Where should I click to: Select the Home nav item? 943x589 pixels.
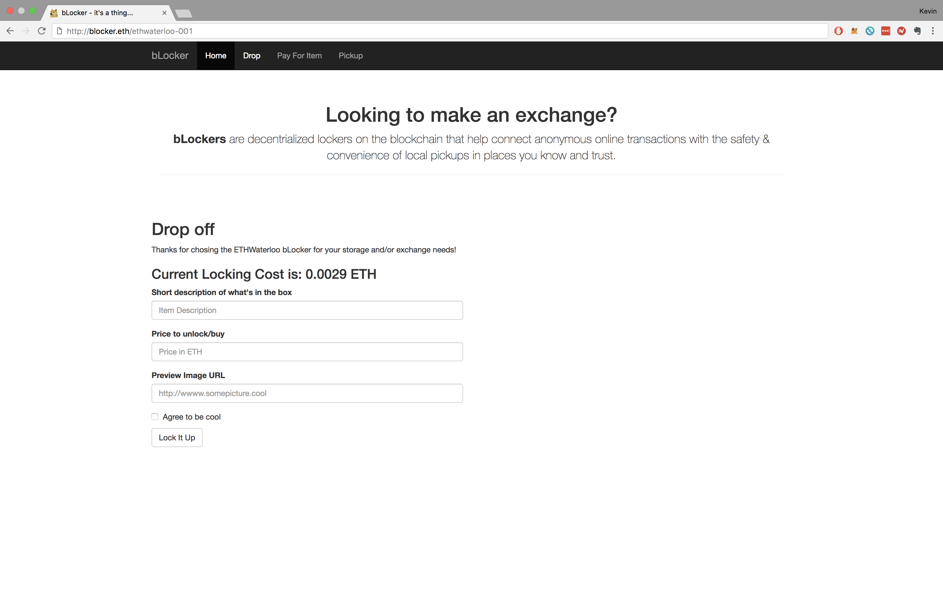pyautogui.click(x=216, y=56)
